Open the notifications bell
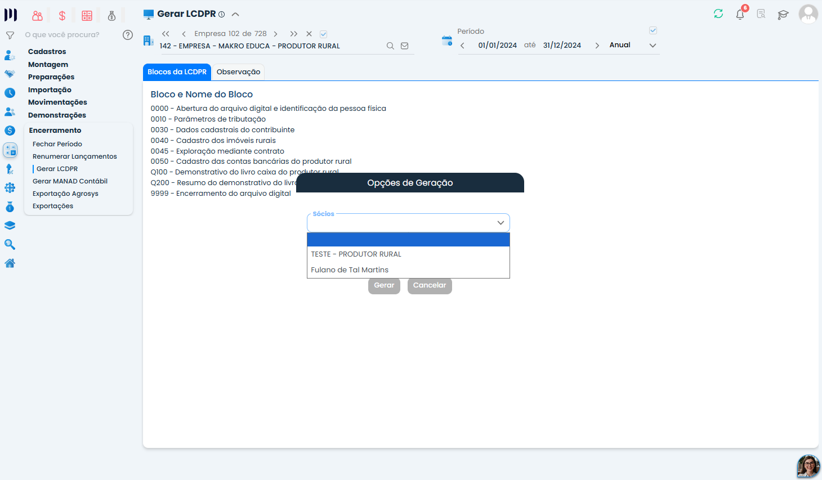This screenshot has height=480, width=822. click(x=740, y=14)
